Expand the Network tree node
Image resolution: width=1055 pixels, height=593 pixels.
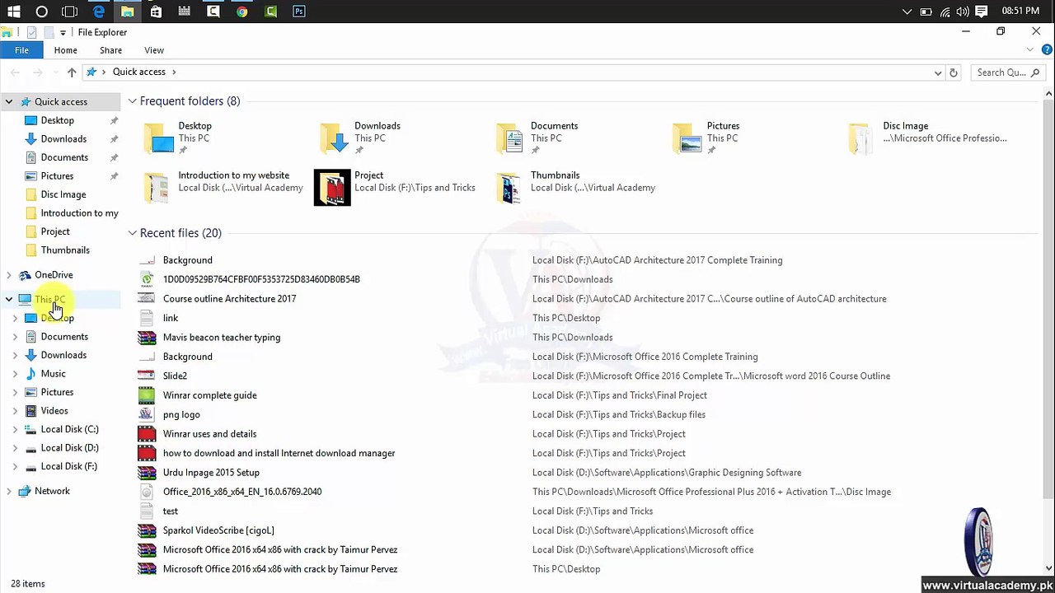point(8,491)
